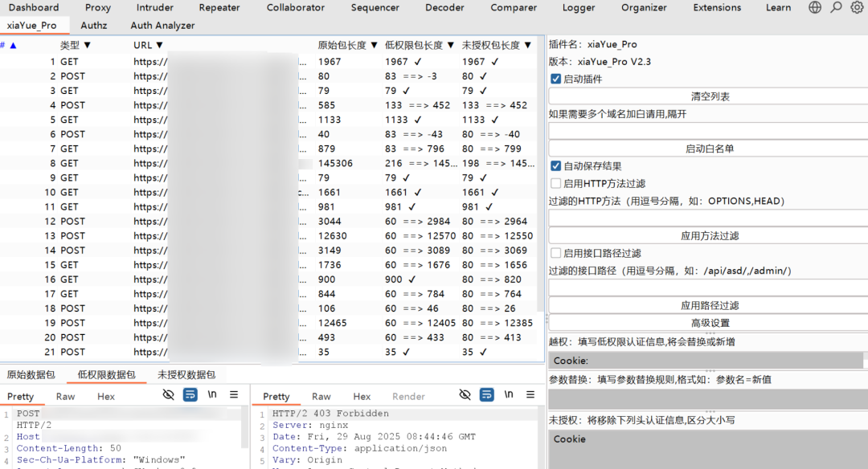Click the 应用方法过滤 button
868x469 pixels.
[x=708, y=235]
